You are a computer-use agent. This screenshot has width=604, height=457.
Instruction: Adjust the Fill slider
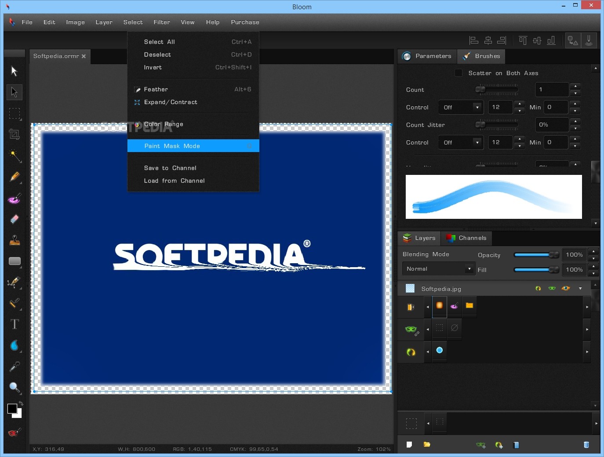(536, 270)
